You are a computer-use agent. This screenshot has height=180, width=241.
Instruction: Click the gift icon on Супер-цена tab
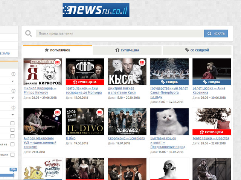[x=117, y=50]
